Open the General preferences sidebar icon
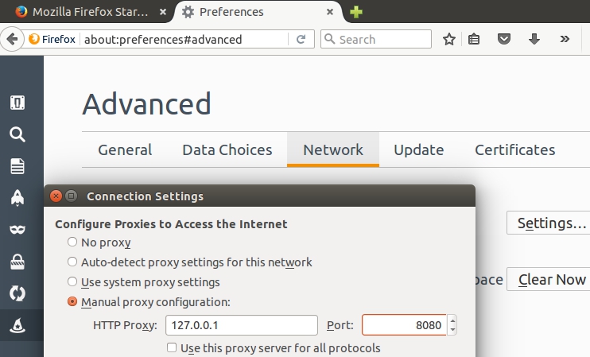The image size is (590, 357). tap(17, 103)
